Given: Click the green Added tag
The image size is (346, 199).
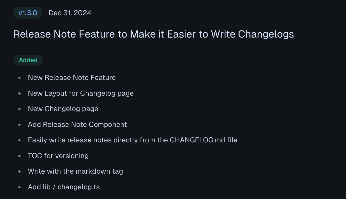Looking at the screenshot, I should tap(28, 60).
